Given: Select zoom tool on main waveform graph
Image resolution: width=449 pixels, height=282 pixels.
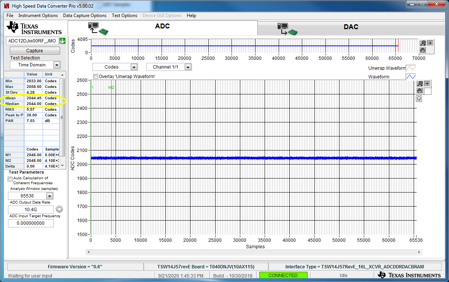Looking at the screenshot, I should tap(420, 84).
